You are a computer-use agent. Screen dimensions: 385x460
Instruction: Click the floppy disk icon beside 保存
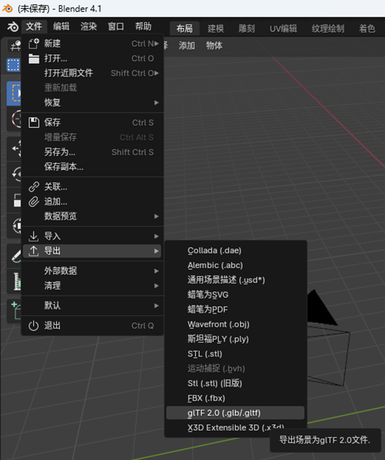point(34,122)
